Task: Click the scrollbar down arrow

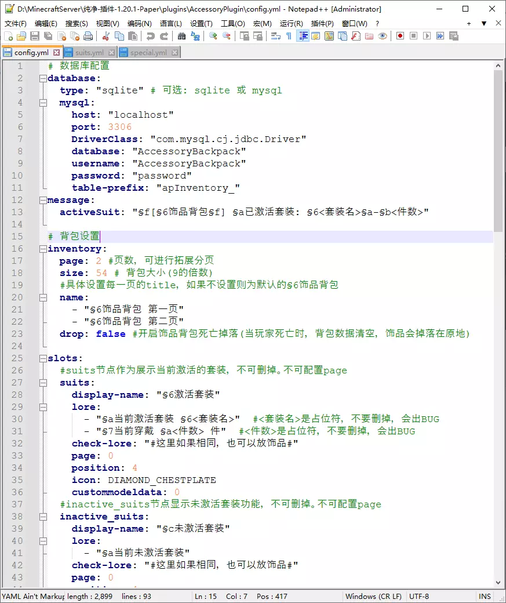Action: [x=498, y=582]
